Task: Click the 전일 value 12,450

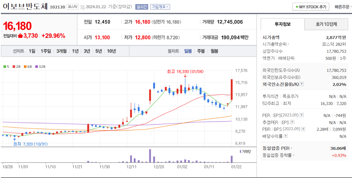Action: pyautogui.click(x=102, y=22)
